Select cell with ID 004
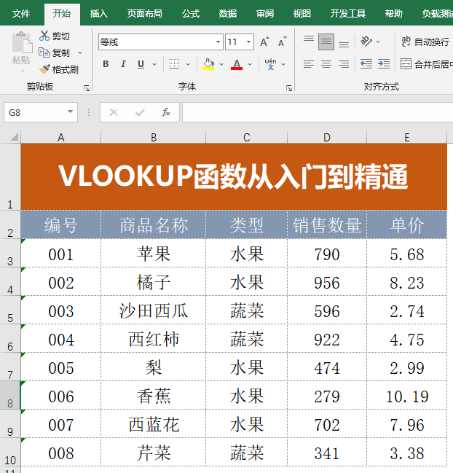 tap(61, 339)
